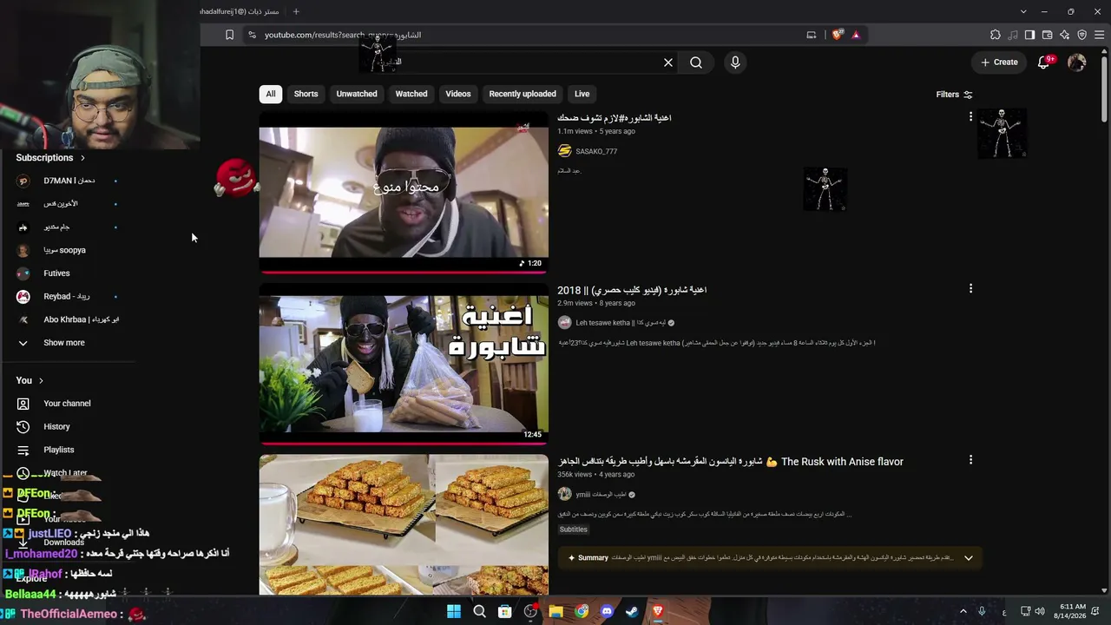Open the taskbar volume control

1040,611
